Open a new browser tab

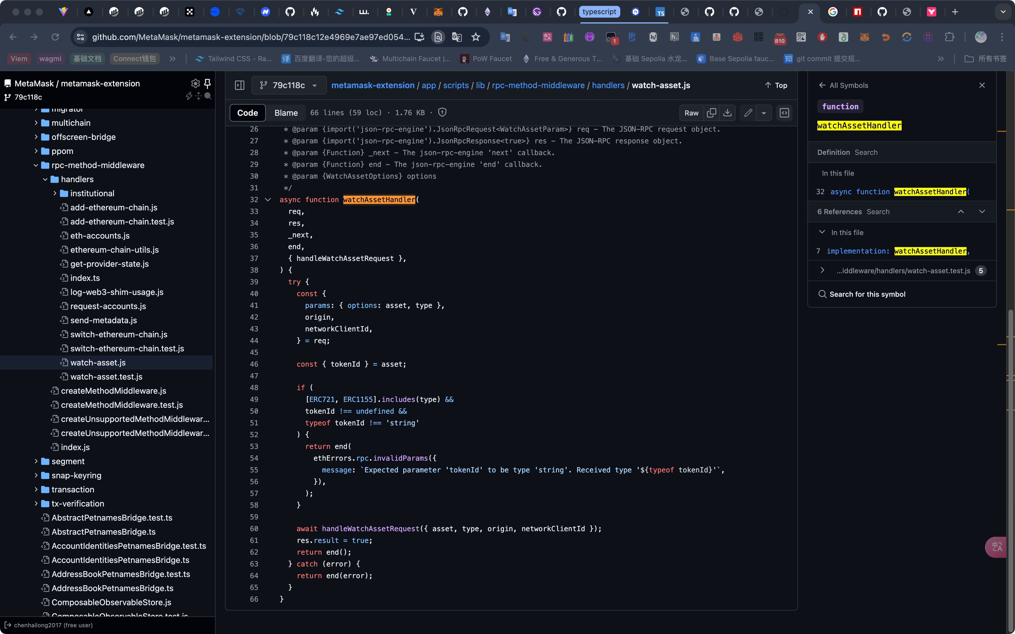(955, 12)
